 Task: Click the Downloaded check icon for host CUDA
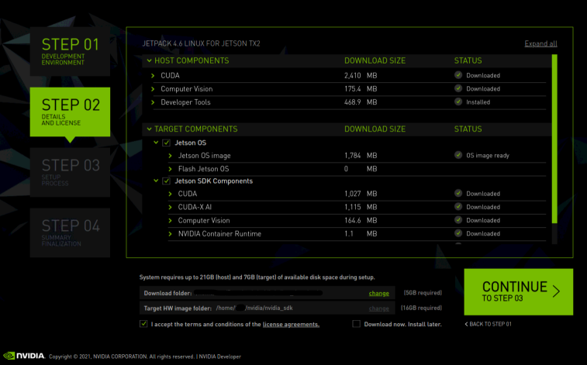pos(458,75)
